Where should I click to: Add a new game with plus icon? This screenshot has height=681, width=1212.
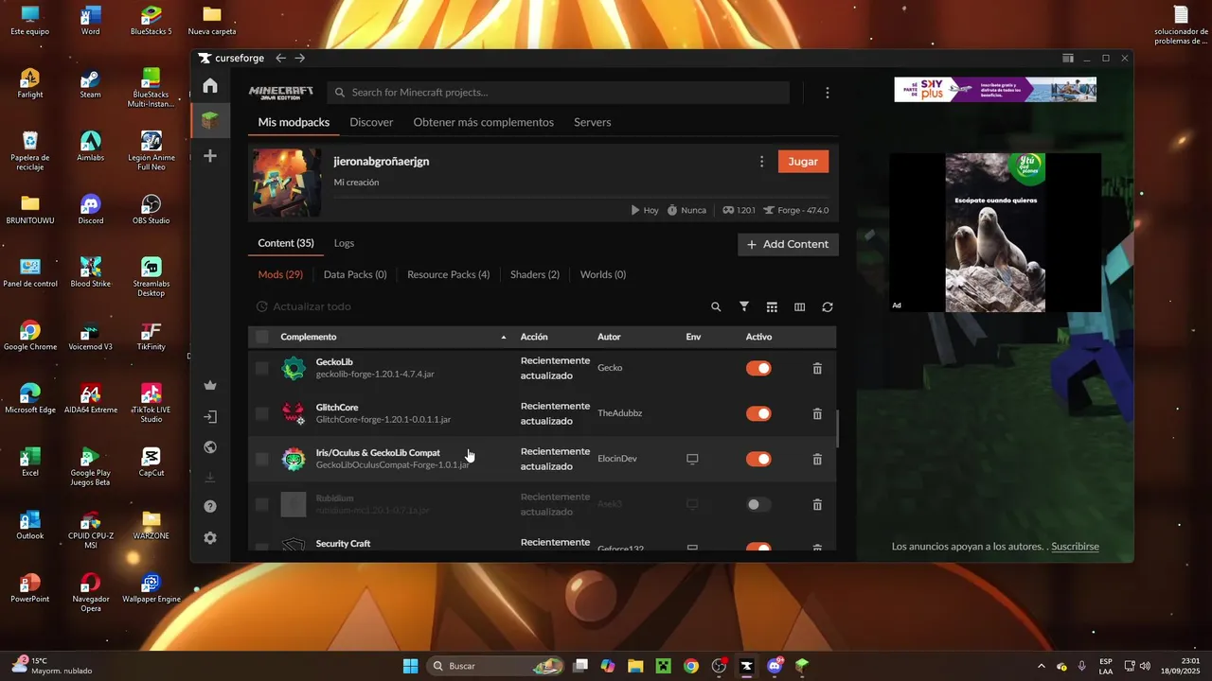point(210,156)
